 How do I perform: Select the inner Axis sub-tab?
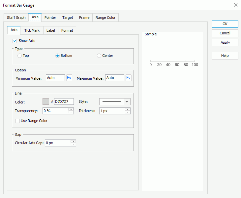coord(14,30)
